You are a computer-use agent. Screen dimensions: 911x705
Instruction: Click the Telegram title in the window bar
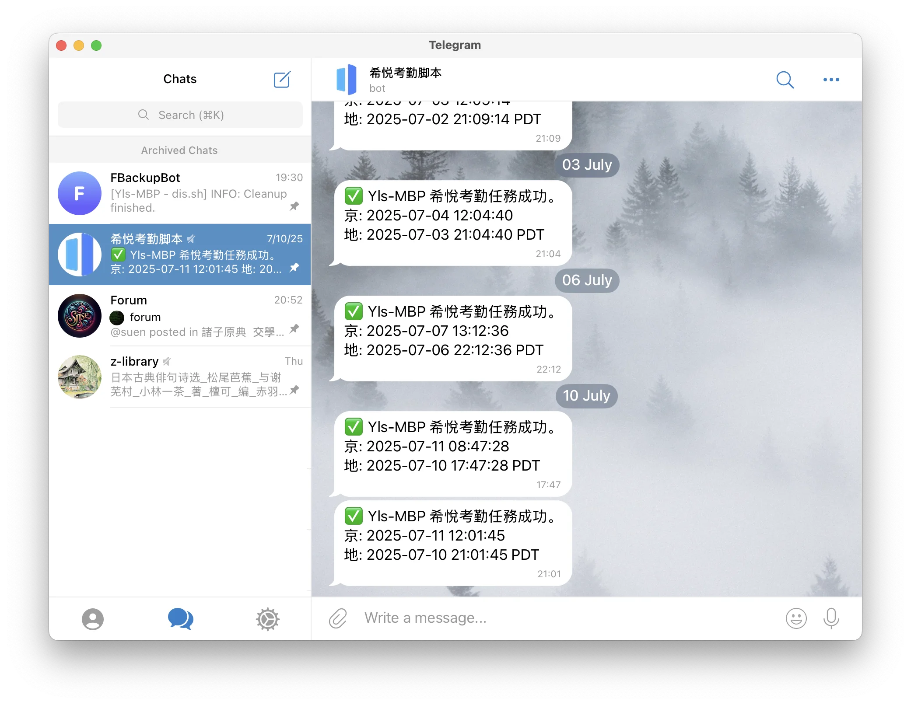pyautogui.click(x=455, y=45)
